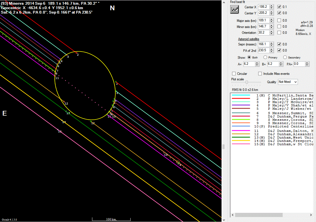The image size is (316, 222).
Task: Click the observer list's left scroll arrow
Action: pyautogui.click(x=233, y=215)
